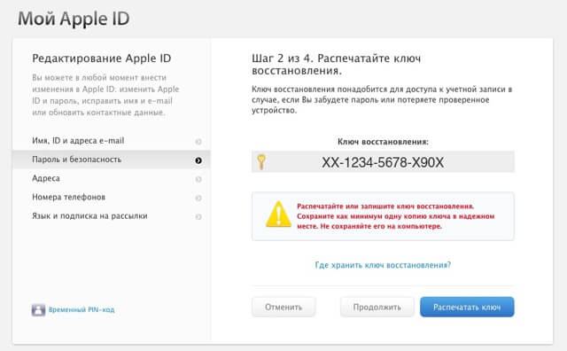Open the Имя, ID и адреса e-mail section
Screen dimensions: 567x351
[112, 141]
